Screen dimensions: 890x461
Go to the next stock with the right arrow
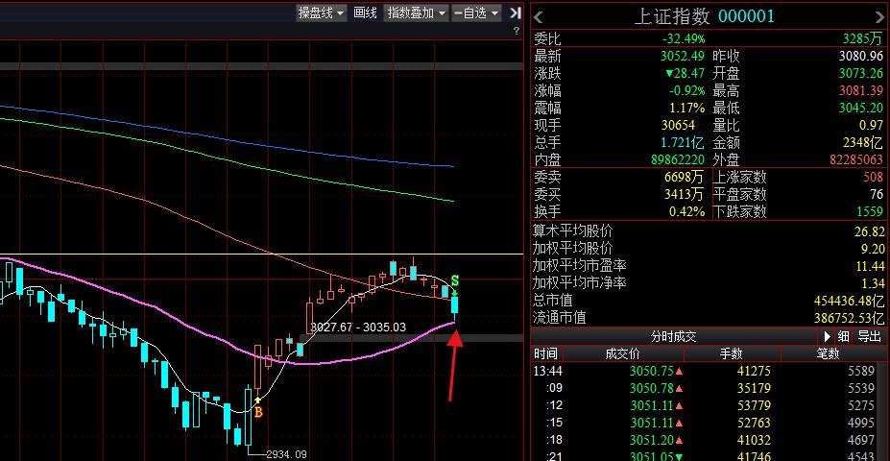(879, 16)
